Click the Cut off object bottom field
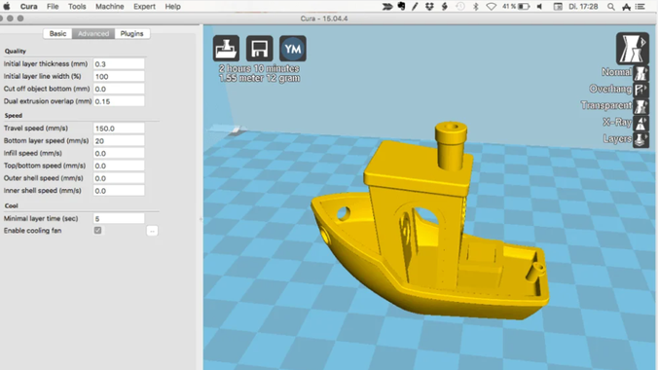Image resolution: width=658 pixels, height=370 pixels. click(119, 89)
